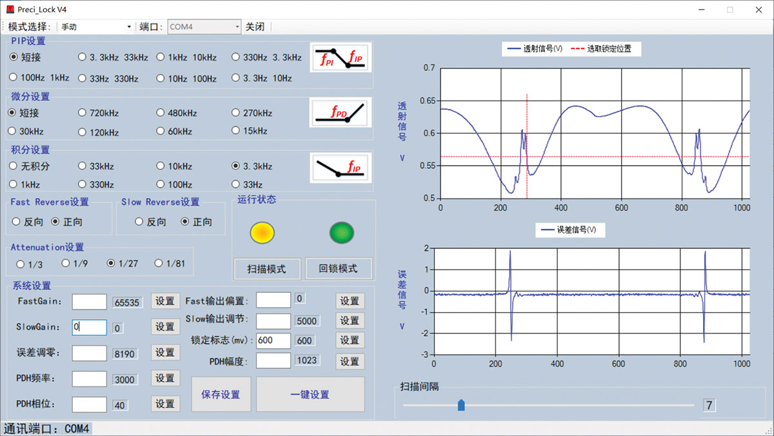Click the integral fIP diagram icon

(341, 167)
